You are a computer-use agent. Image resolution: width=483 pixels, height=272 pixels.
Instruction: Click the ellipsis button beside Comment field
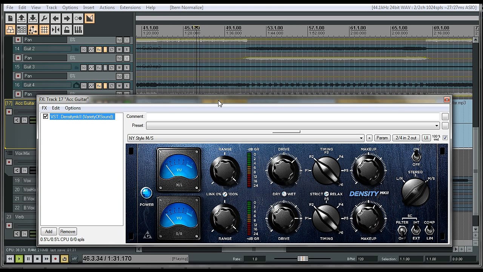click(445, 117)
